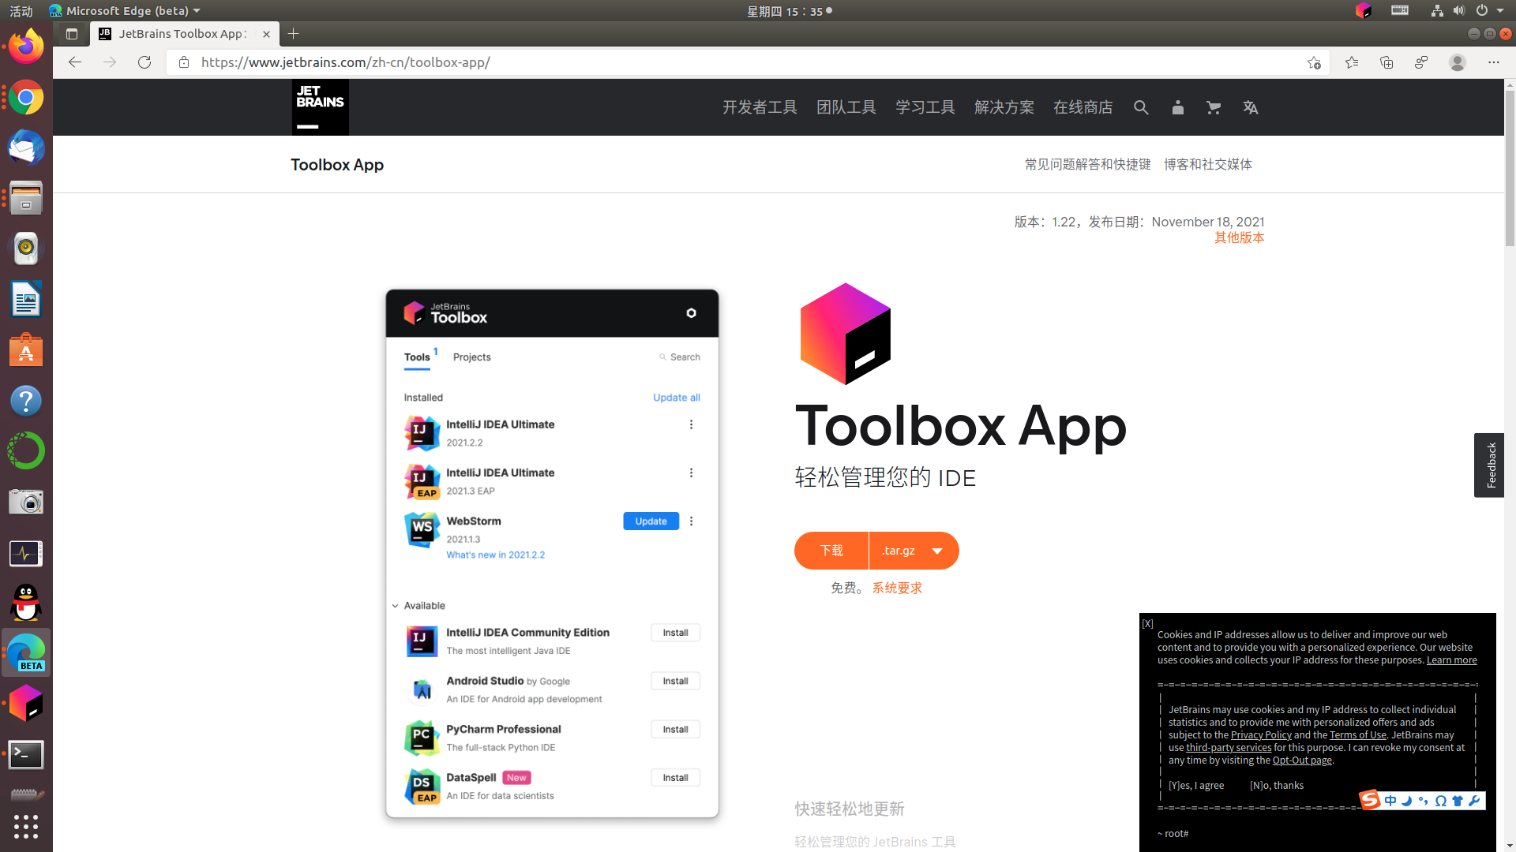Open a new browser tab
This screenshot has height=852, width=1516.
(x=294, y=34)
